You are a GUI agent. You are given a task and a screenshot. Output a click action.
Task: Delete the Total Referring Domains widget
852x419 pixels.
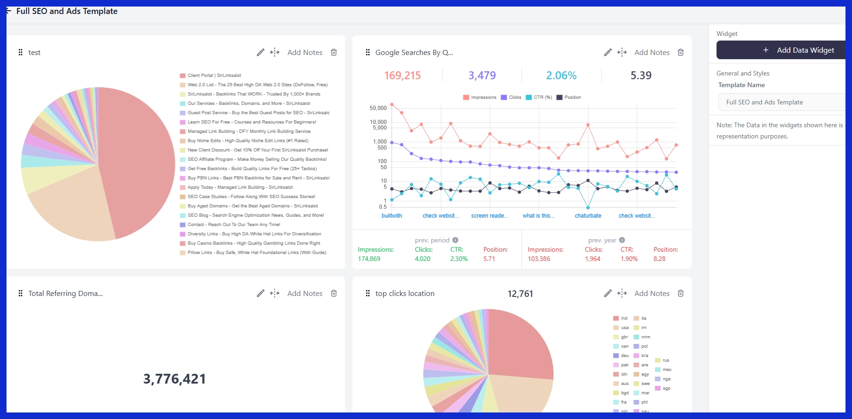tap(334, 294)
